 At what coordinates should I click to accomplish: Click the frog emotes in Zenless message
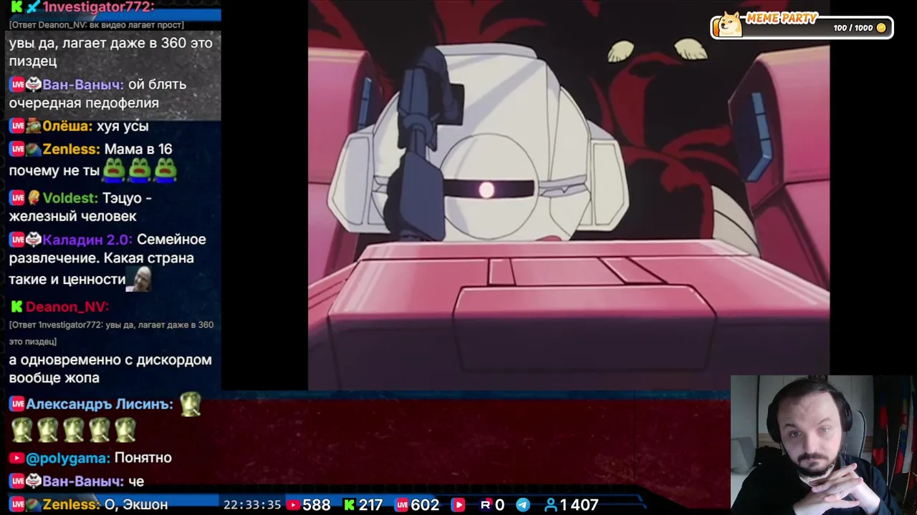(140, 170)
